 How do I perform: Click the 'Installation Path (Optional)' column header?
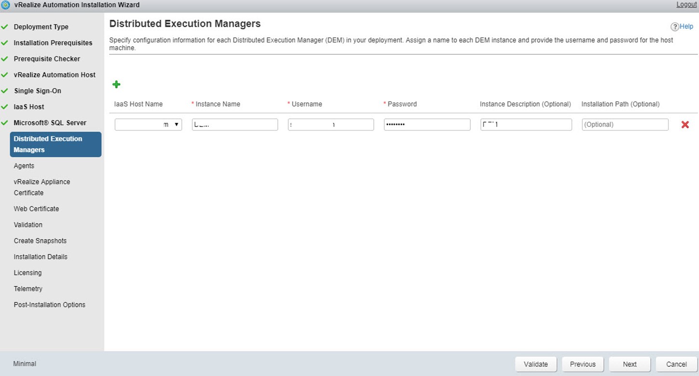tap(620, 104)
